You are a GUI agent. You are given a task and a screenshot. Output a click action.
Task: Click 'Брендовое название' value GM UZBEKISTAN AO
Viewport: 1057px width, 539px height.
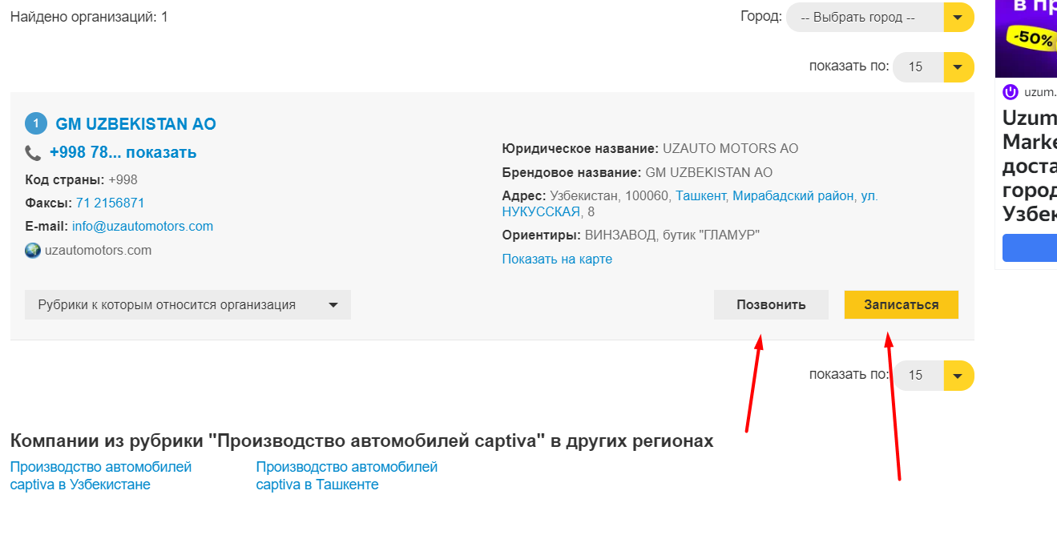tap(708, 172)
